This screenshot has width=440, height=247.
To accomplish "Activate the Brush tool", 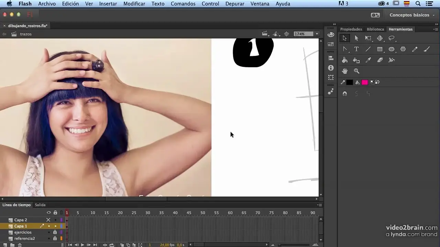I will [x=427, y=49].
